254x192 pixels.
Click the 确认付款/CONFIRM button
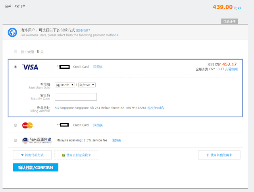36,168
